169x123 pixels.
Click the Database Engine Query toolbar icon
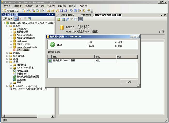tap(24, 11)
